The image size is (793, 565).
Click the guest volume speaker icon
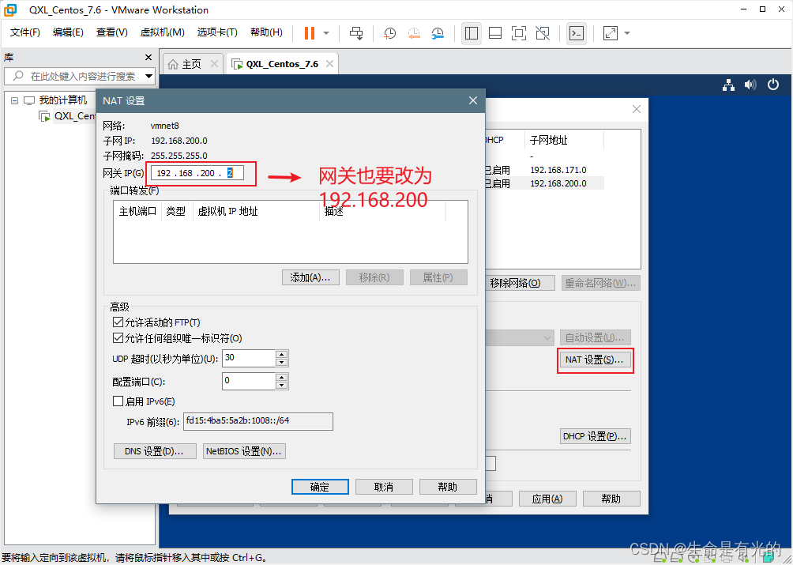tap(750, 85)
